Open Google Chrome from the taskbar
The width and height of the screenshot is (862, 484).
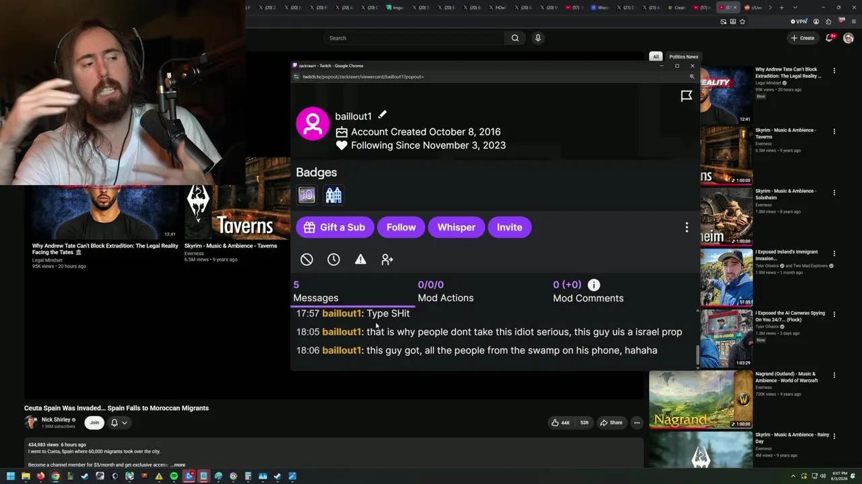(55, 477)
